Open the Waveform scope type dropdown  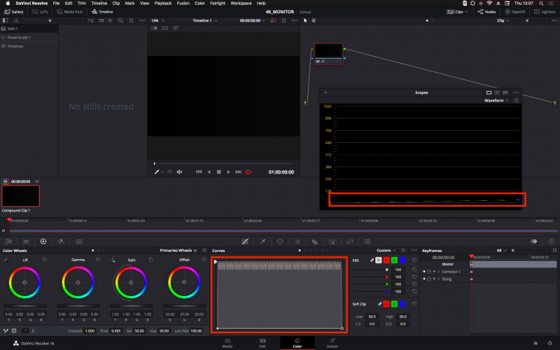coord(497,100)
